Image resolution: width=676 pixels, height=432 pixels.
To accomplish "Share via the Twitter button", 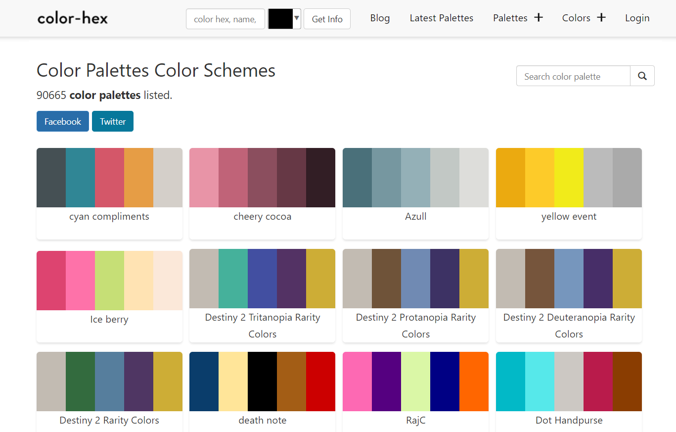I will [x=112, y=121].
